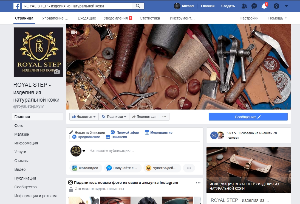Click the percent badge icon next to Предложение
This screenshot has height=204, width=300.
(74, 137)
